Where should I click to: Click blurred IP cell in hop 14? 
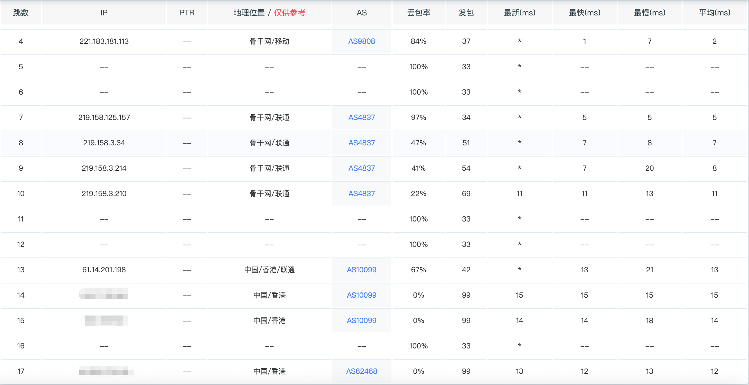point(104,294)
